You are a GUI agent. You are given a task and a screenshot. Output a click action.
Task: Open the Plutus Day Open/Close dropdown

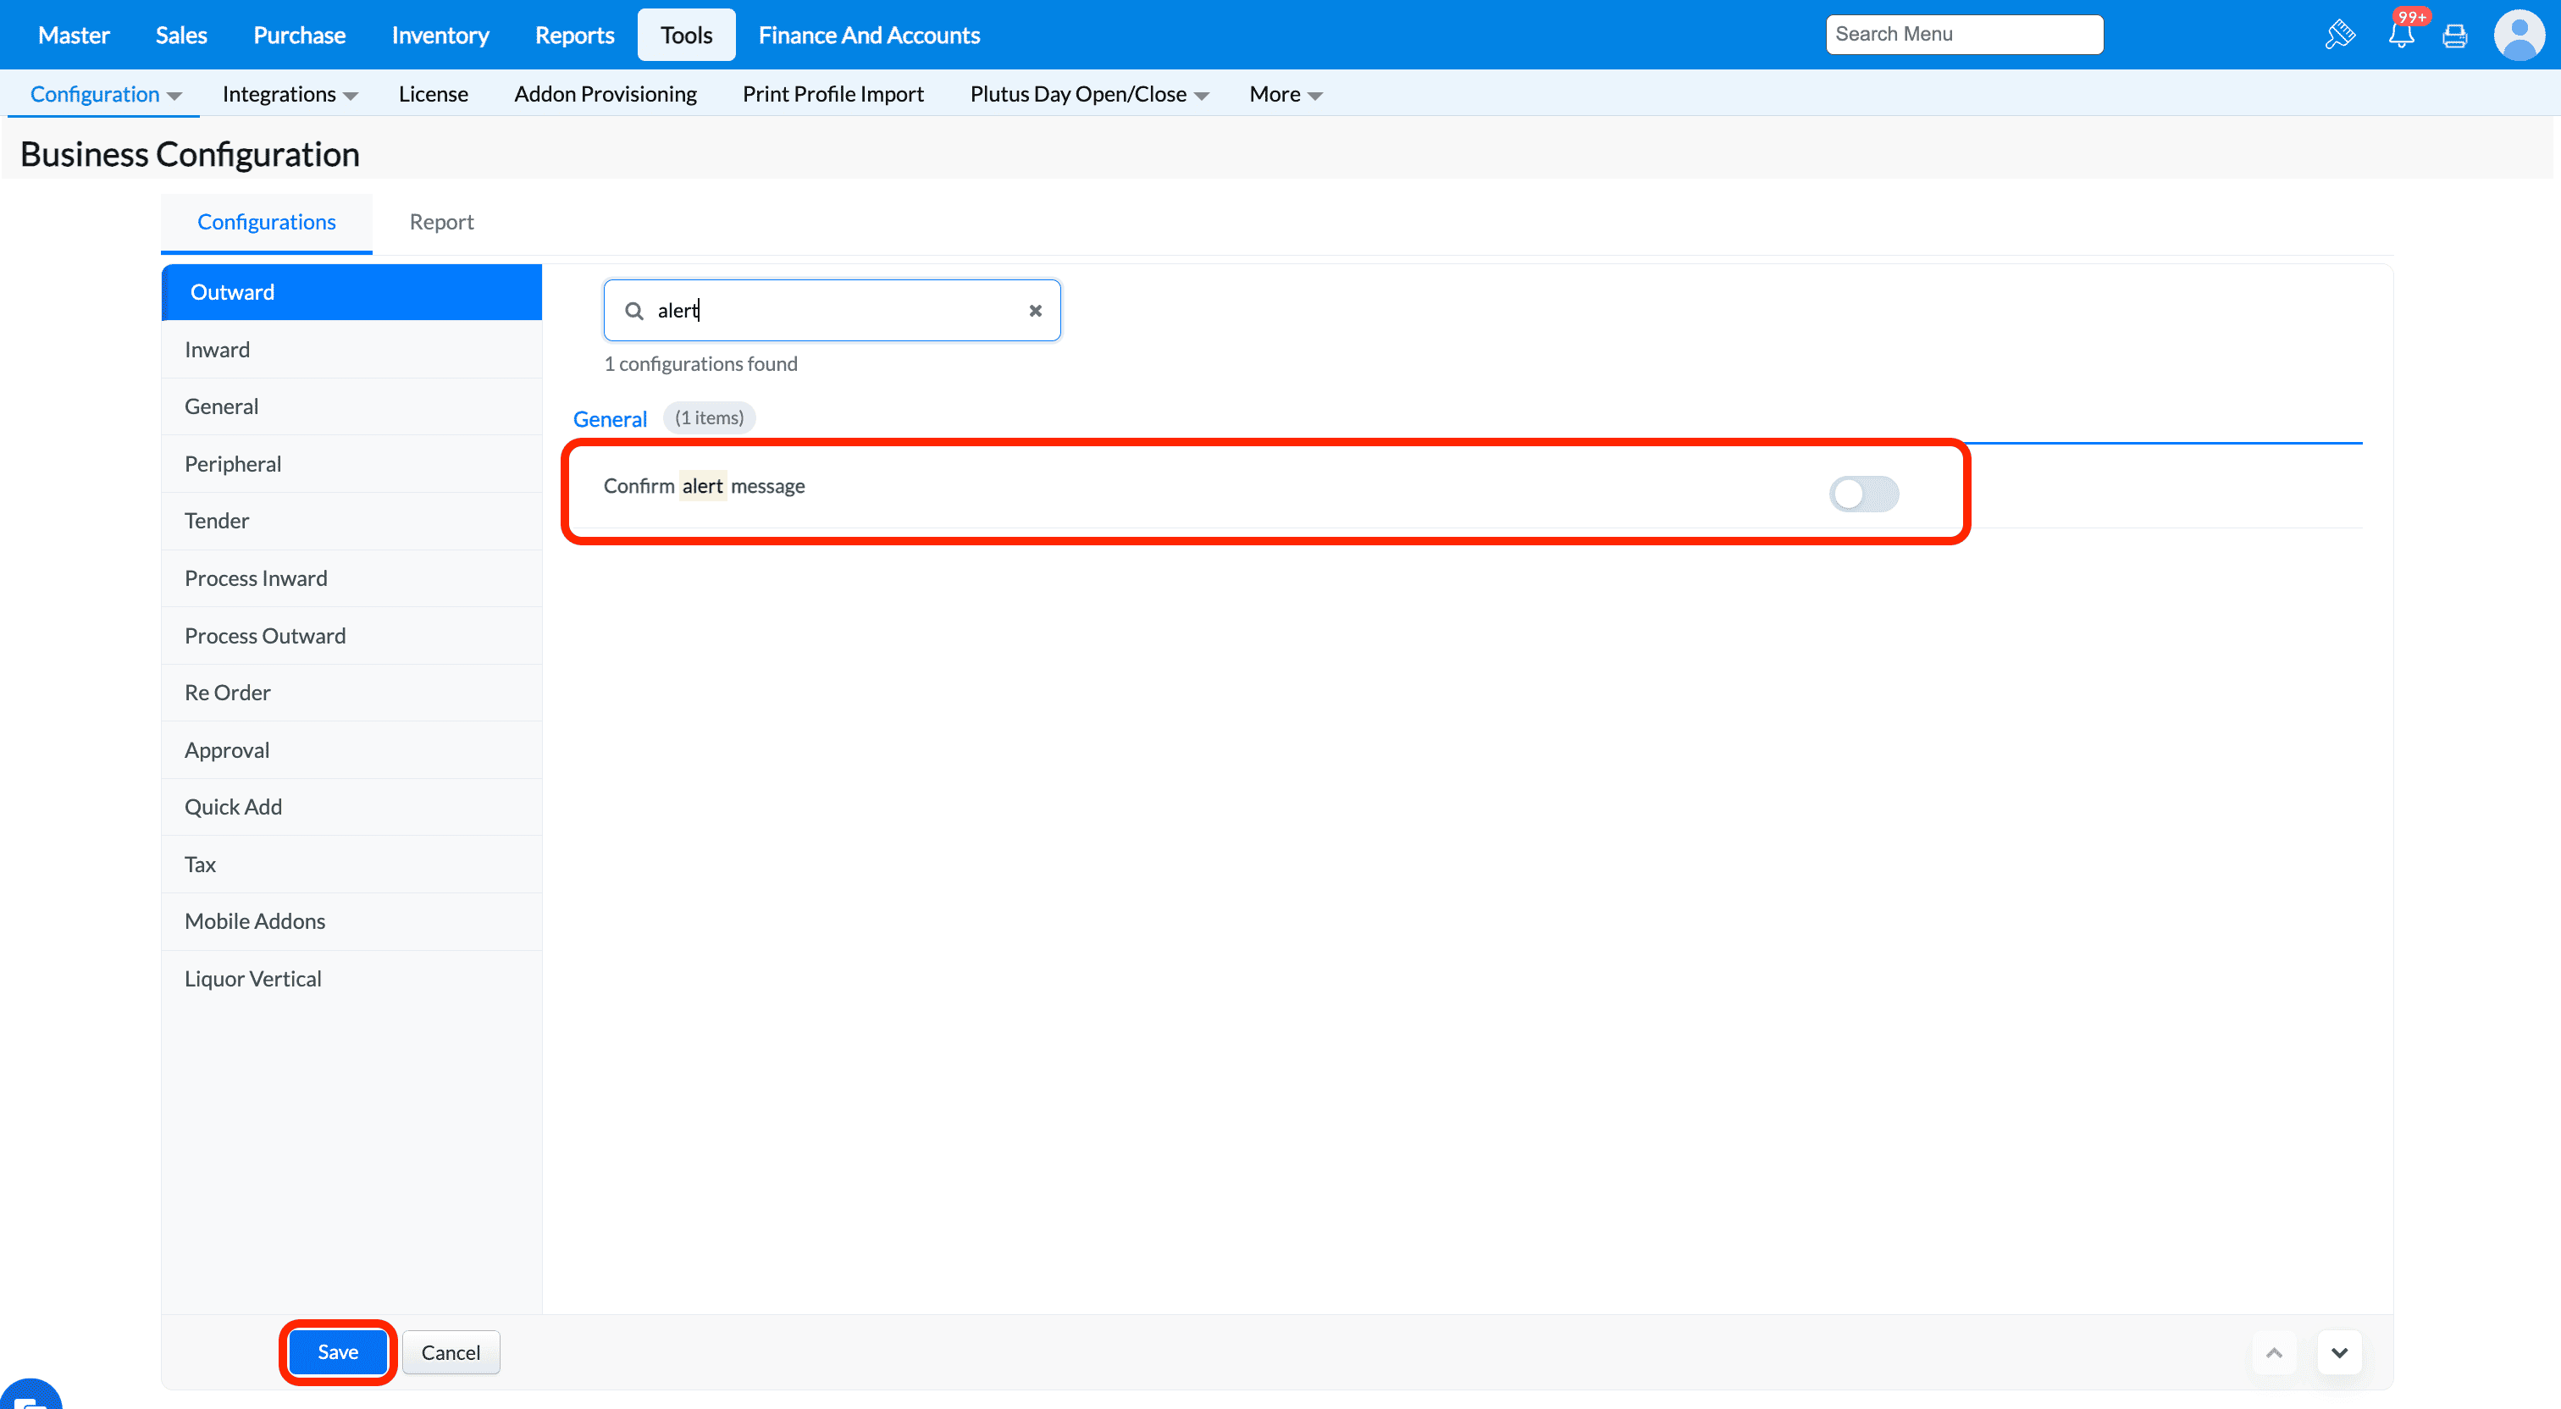click(x=1088, y=95)
